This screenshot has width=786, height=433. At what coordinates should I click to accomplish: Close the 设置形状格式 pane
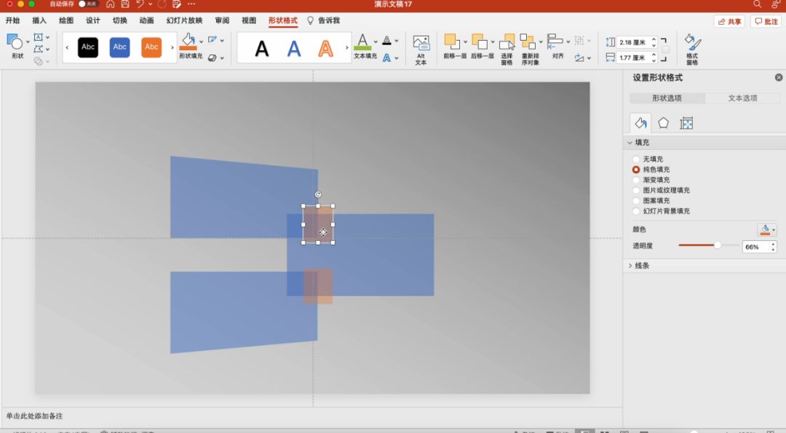coord(779,77)
